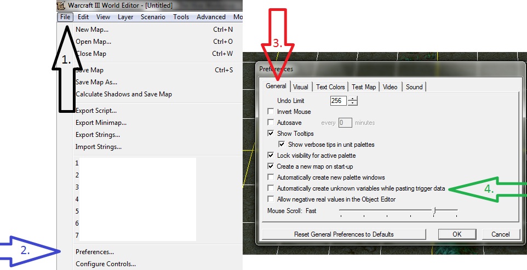
Task: Check Automatically create unknown variables option
Action: (271, 188)
